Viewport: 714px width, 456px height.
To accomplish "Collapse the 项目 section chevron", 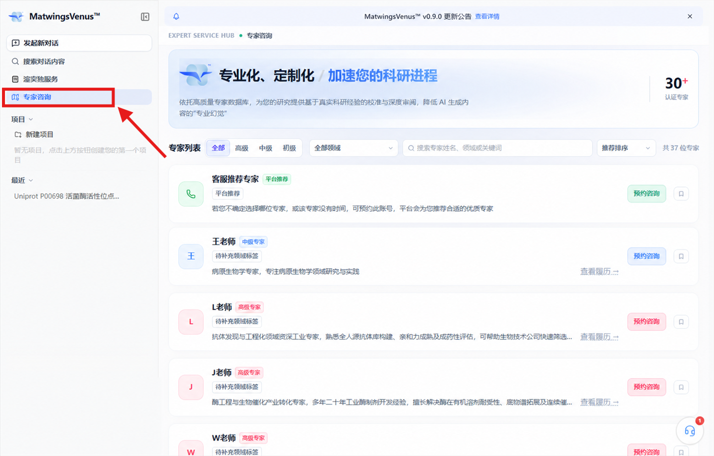I will tap(31, 119).
